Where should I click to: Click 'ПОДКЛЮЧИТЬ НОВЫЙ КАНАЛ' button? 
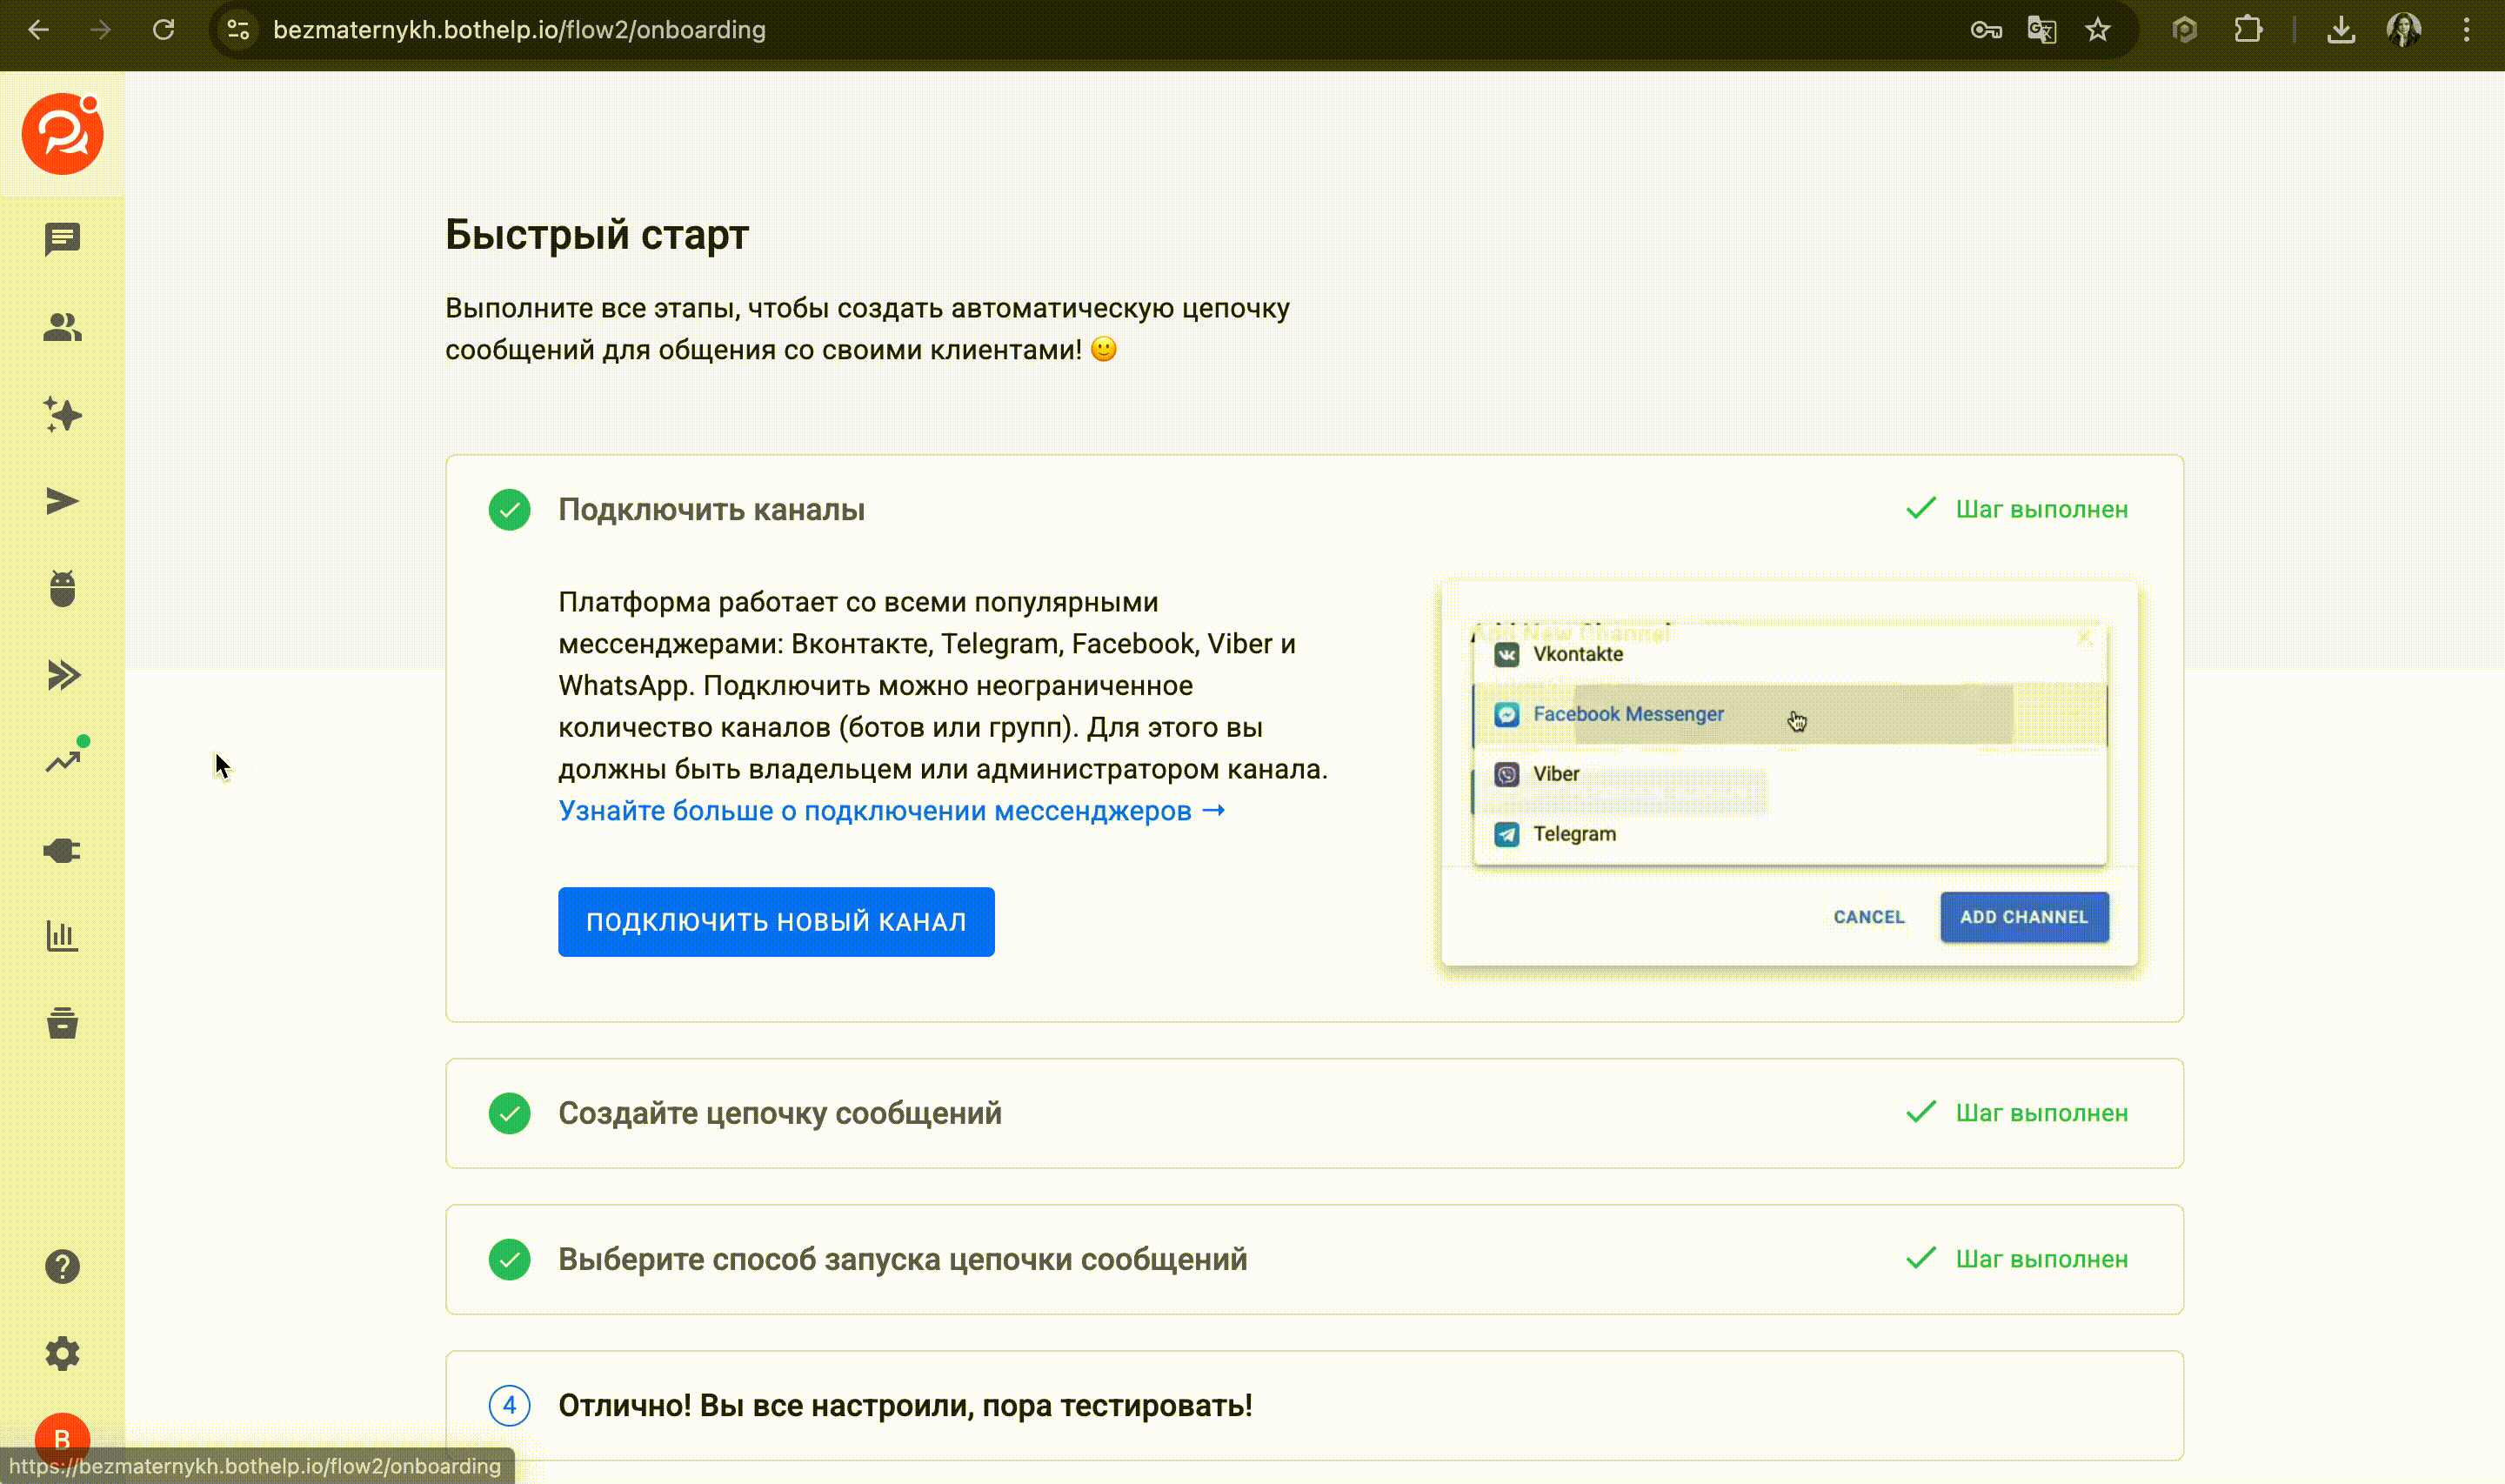tap(776, 921)
